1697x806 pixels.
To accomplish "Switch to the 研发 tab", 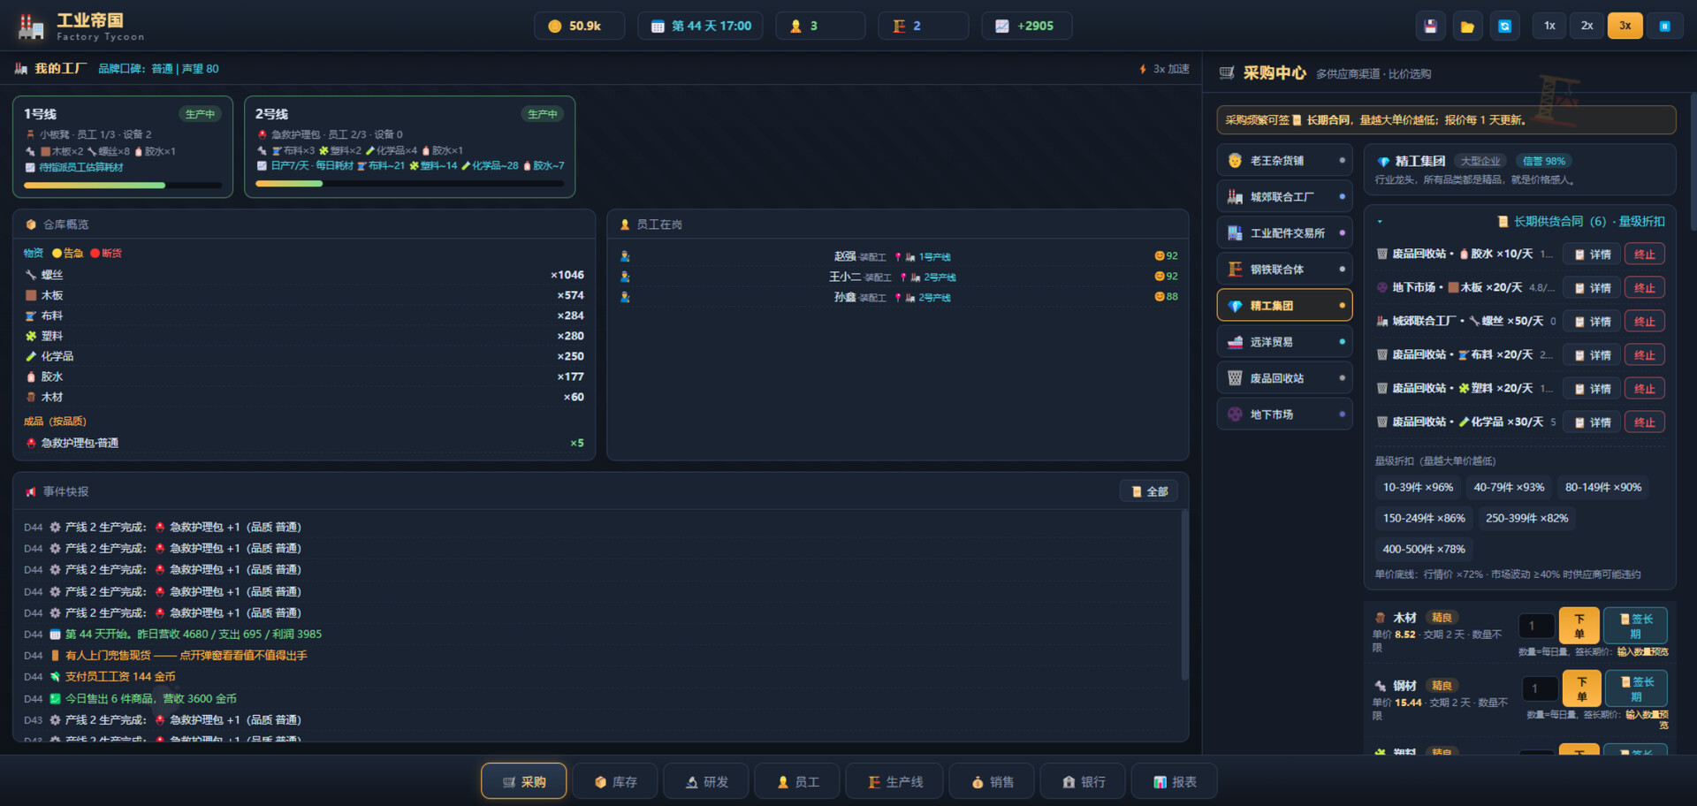I will tap(707, 781).
